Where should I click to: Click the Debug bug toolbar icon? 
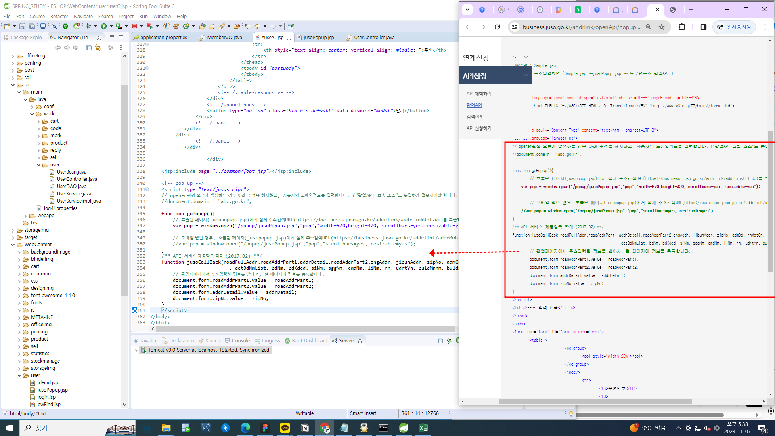pos(88,26)
